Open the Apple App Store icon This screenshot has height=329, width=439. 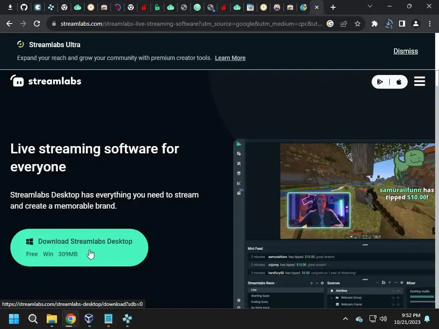coord(399,82)
